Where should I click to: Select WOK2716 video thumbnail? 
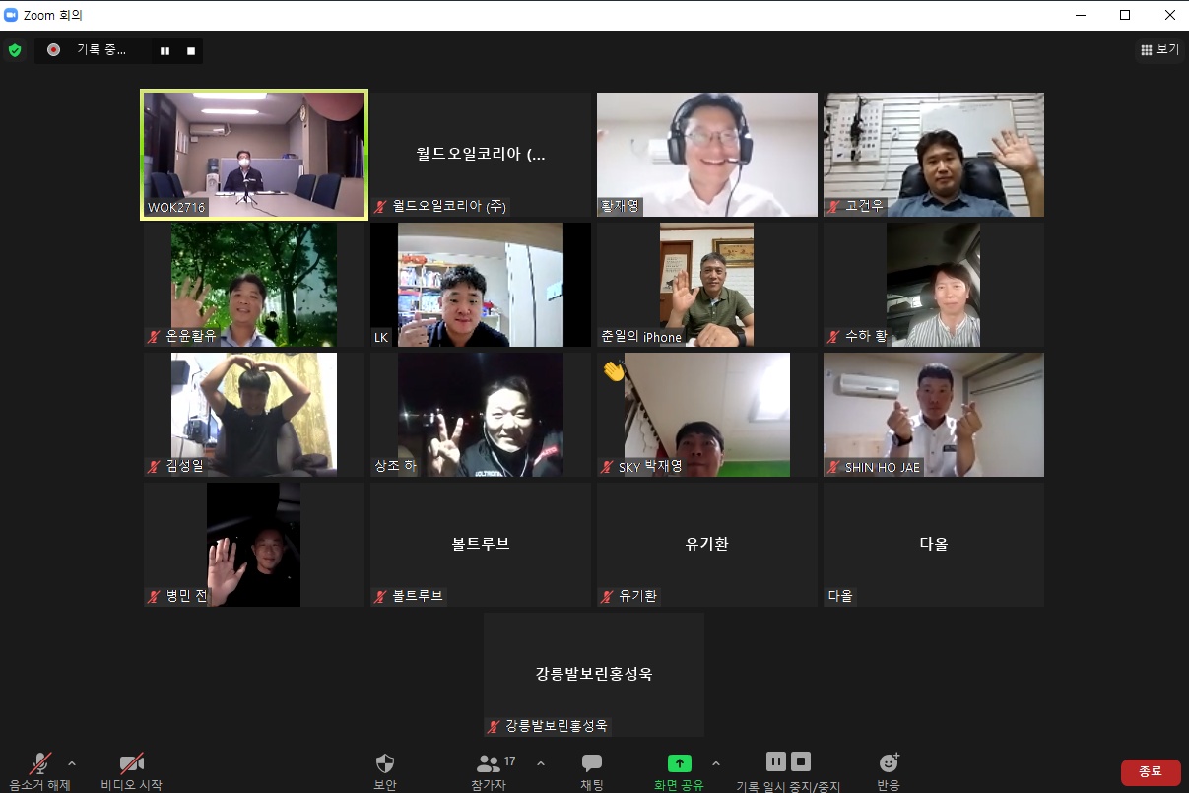[254, 155]
